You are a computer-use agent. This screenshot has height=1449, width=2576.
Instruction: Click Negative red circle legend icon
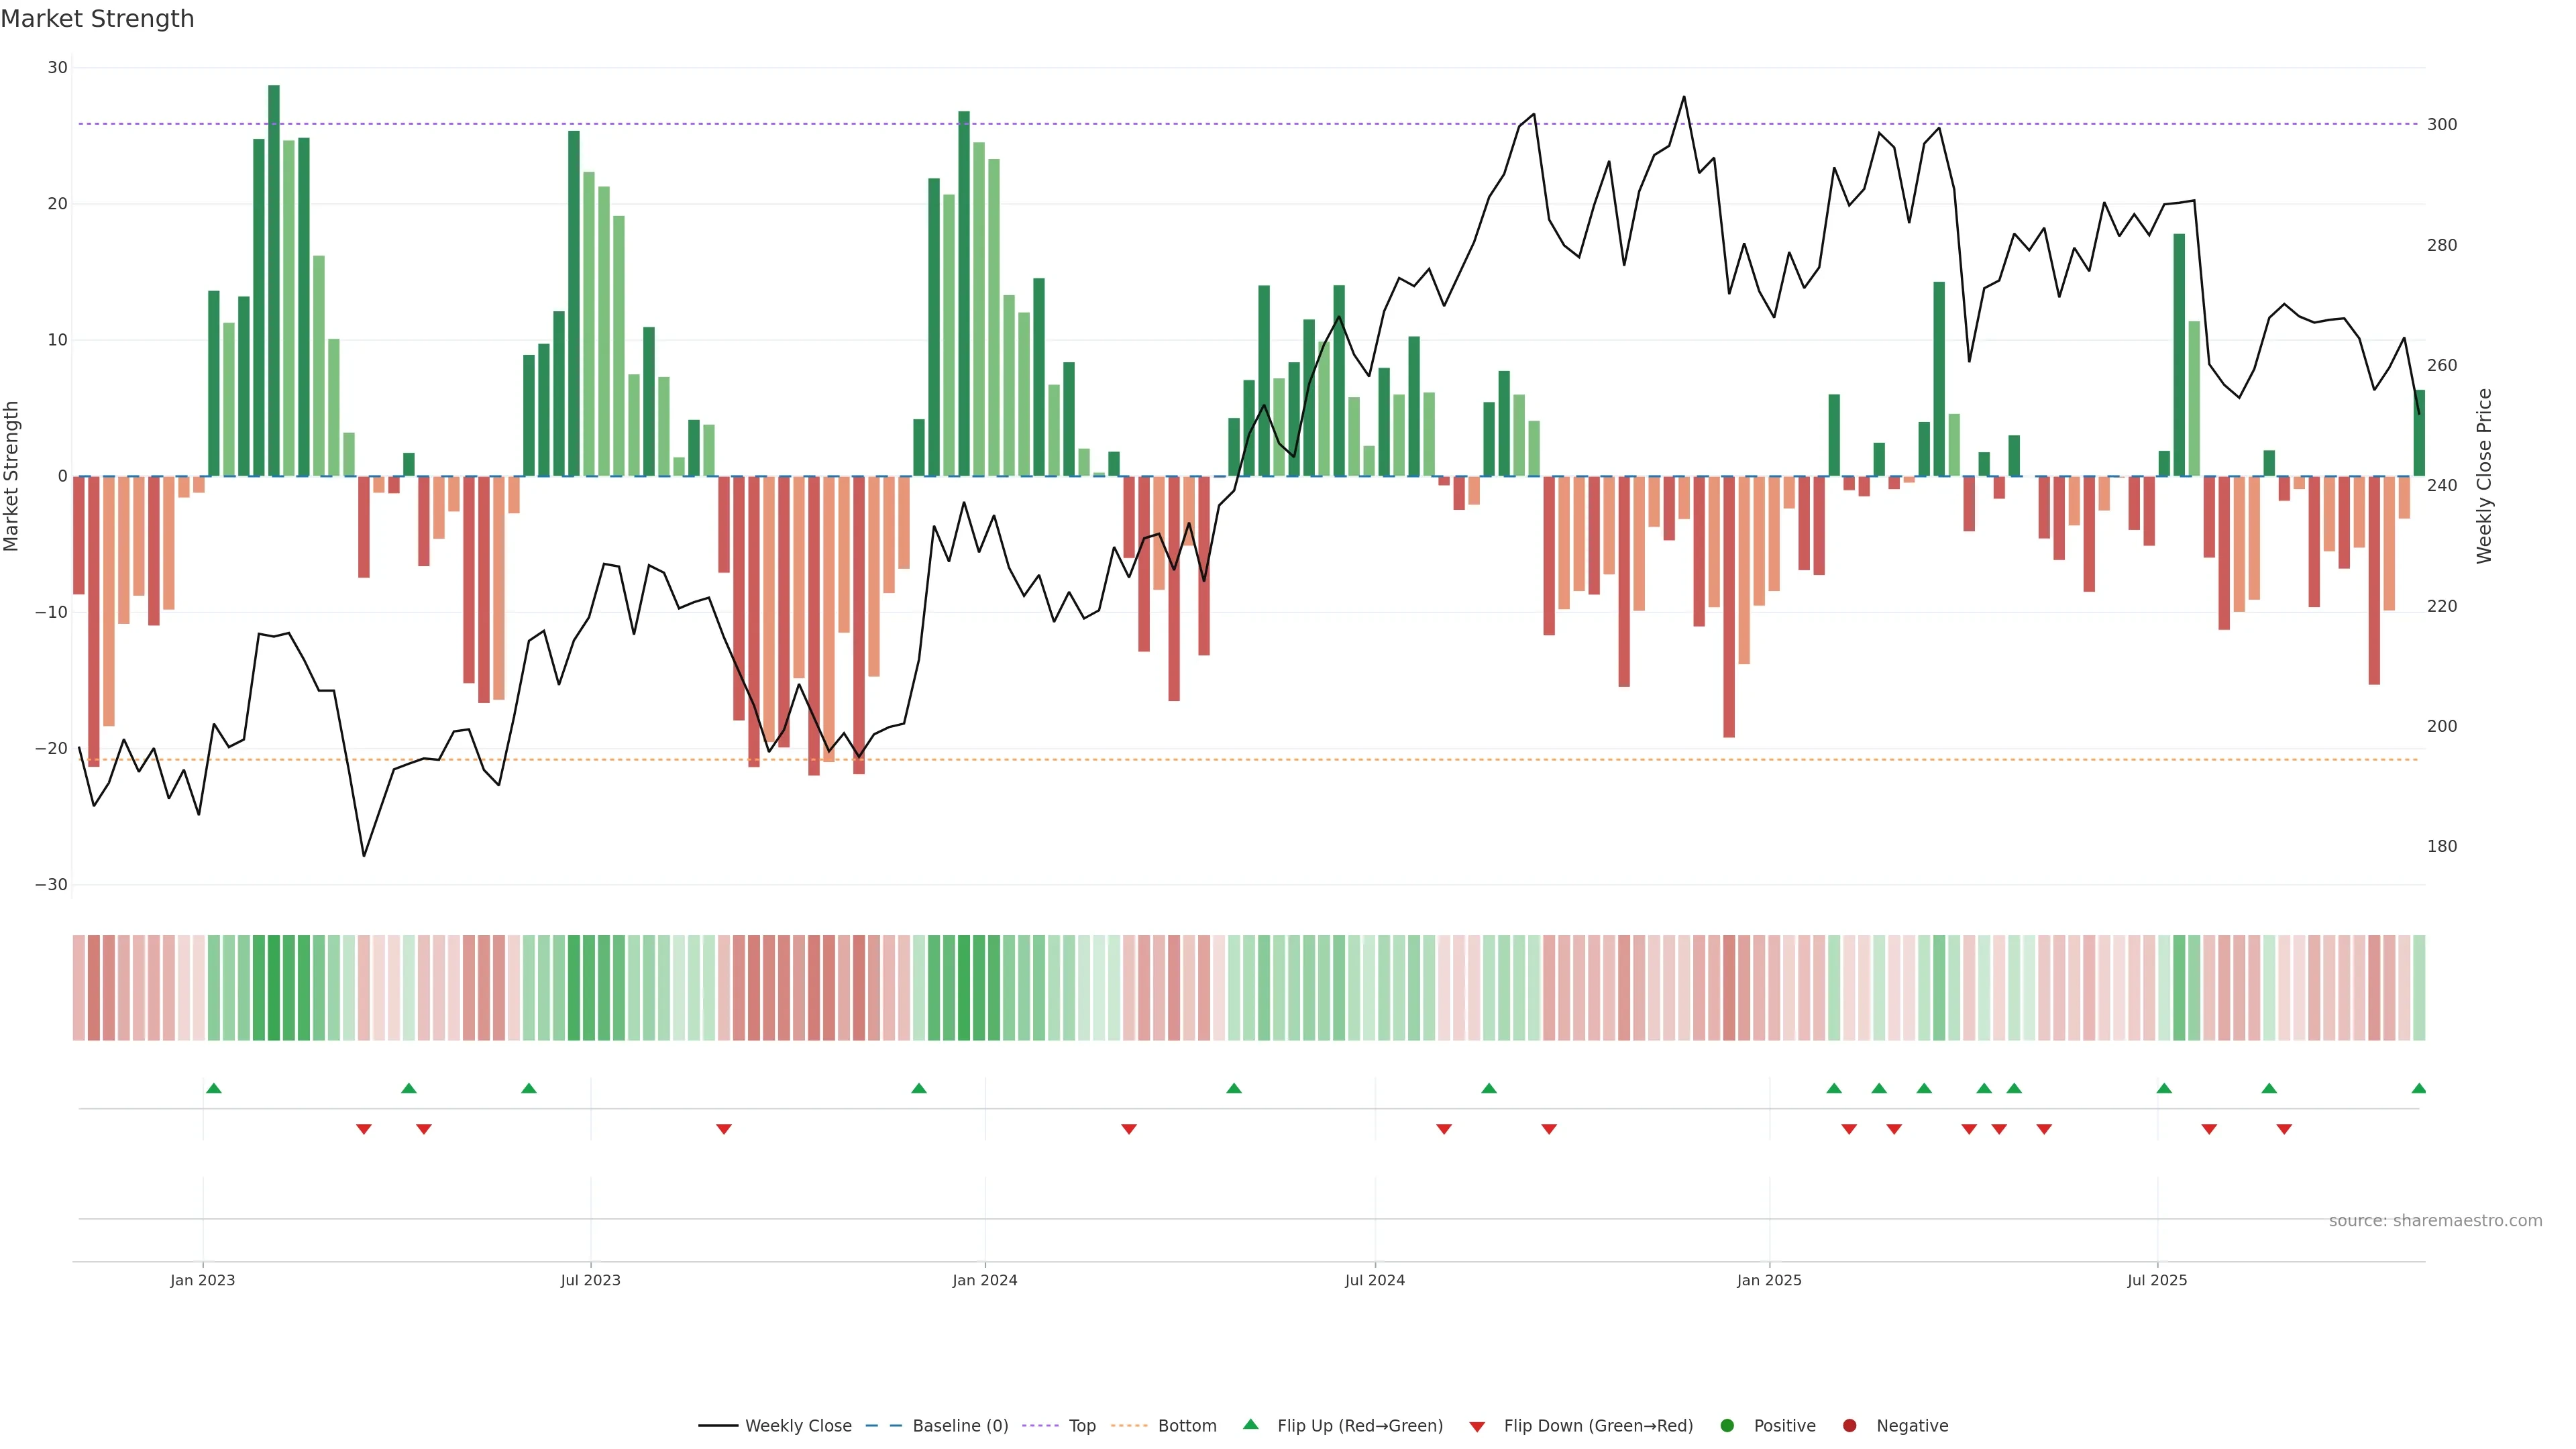tap(1849, 1426)
